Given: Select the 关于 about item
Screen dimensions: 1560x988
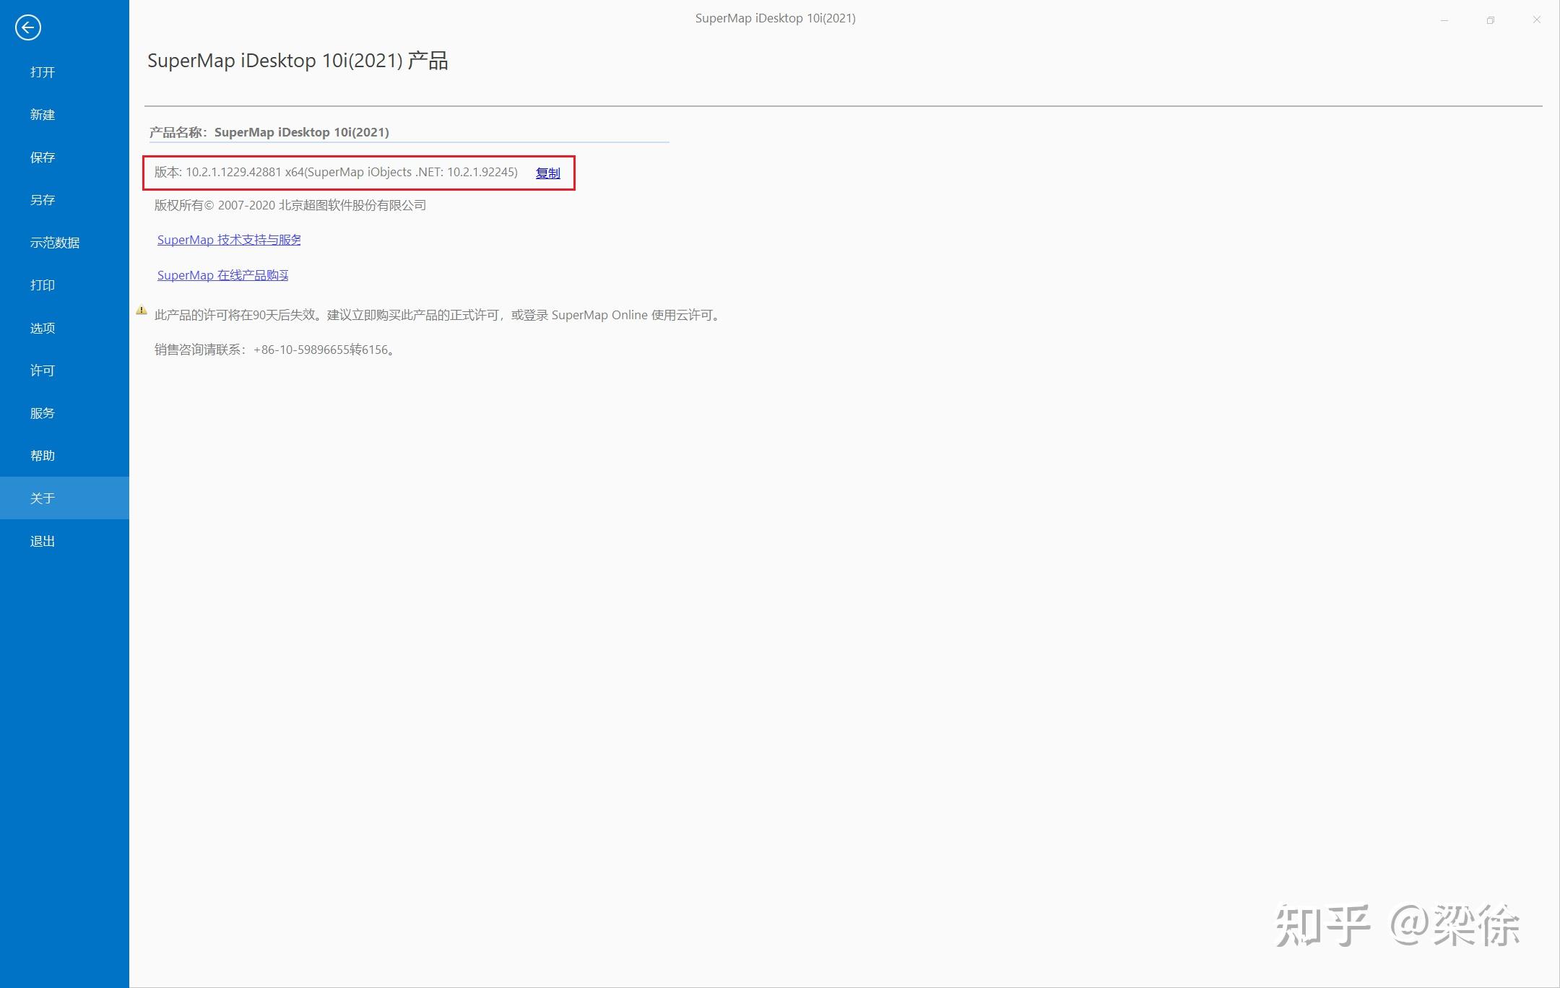Looking at the screenshot, I should pos(64,498).
